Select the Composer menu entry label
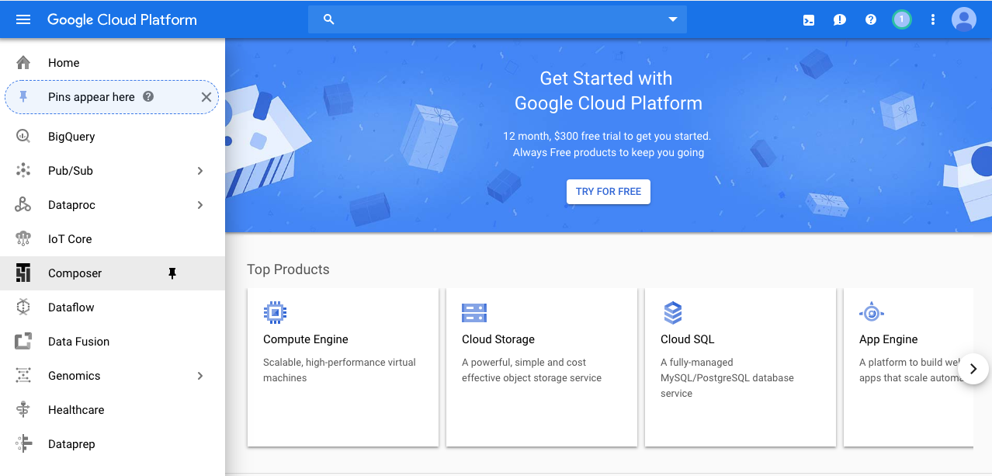The height and width of the screenshot is (476, 992). (75, 273)
